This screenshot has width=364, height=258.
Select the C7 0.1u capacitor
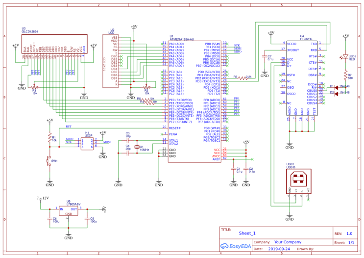(265, 56)
